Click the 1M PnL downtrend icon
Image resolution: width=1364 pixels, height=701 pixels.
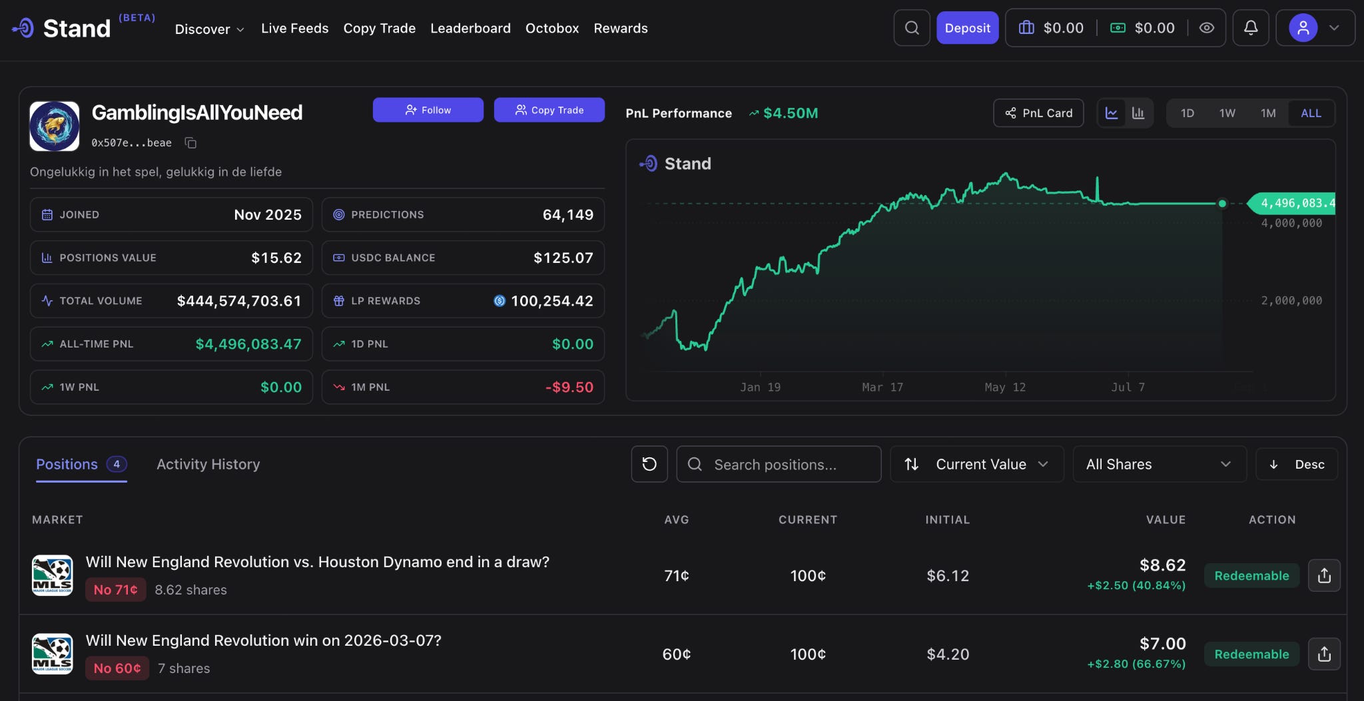pos(339,387)
